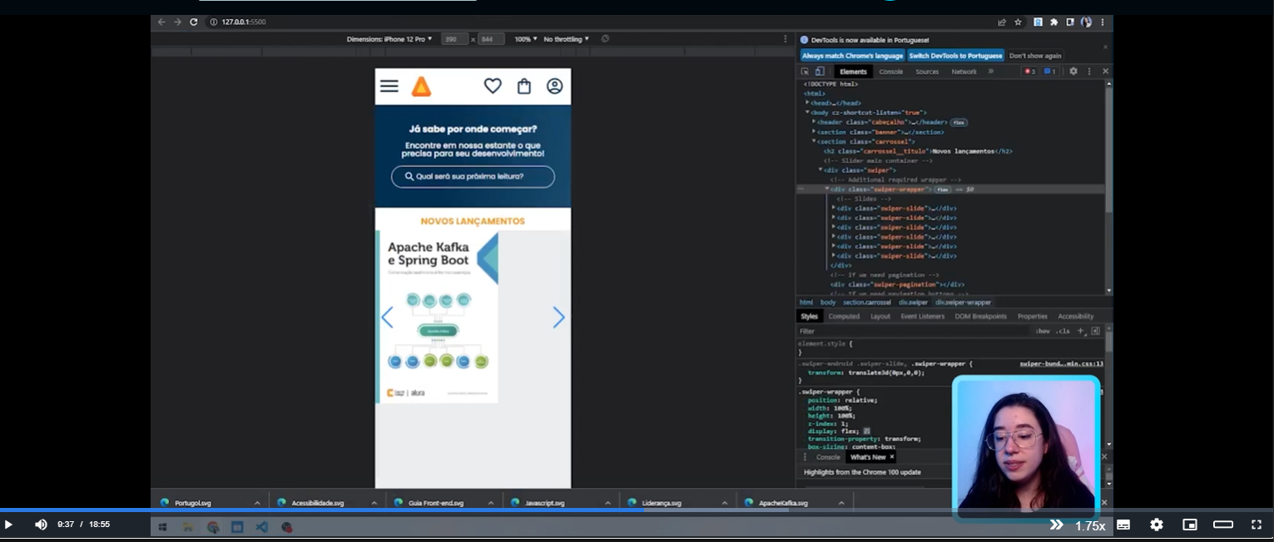
Task: Toggle the computed styles sidebar icon
Action: pyautogui.click(x=1096, y=331)
